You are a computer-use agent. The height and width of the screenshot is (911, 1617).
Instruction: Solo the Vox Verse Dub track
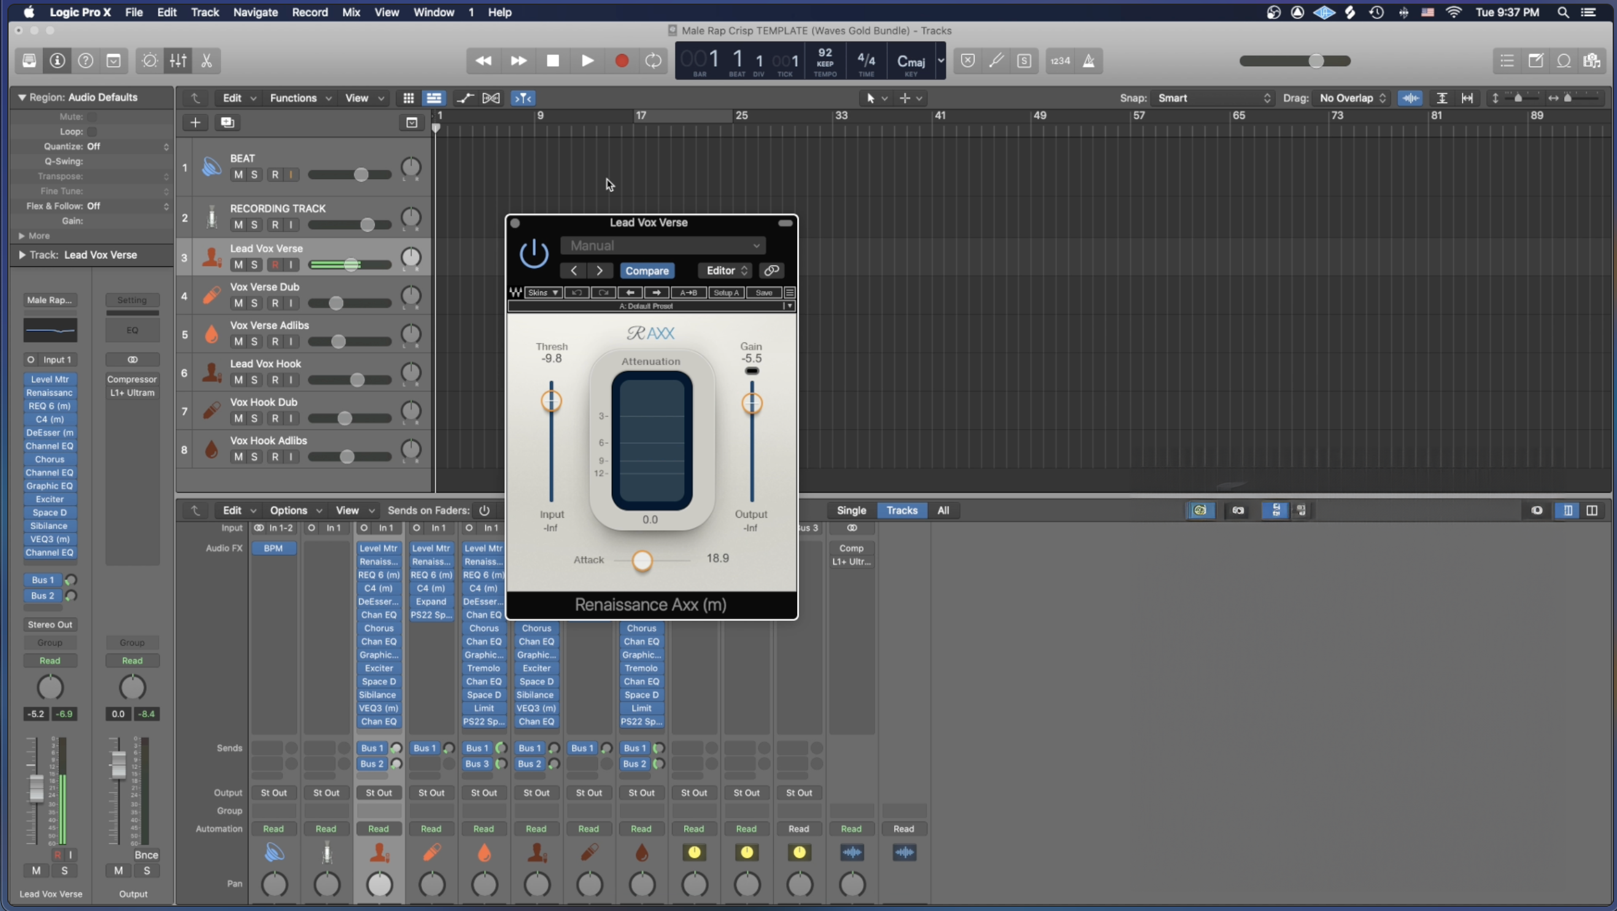pos(254,303)
